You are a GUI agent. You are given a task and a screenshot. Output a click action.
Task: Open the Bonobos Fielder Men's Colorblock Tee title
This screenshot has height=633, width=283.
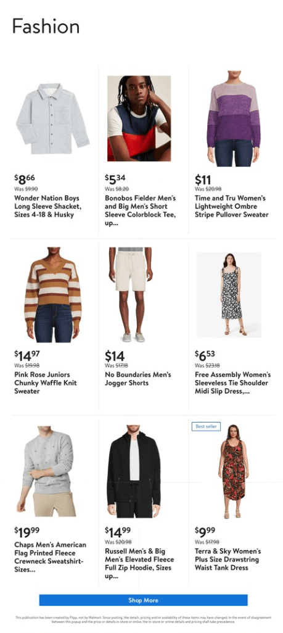(x=141, y=210)
